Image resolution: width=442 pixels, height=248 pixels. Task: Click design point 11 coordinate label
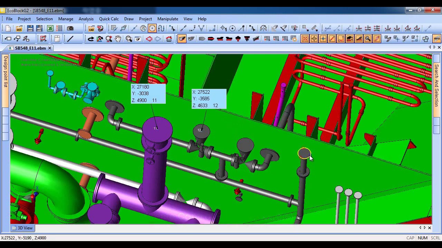148,93
